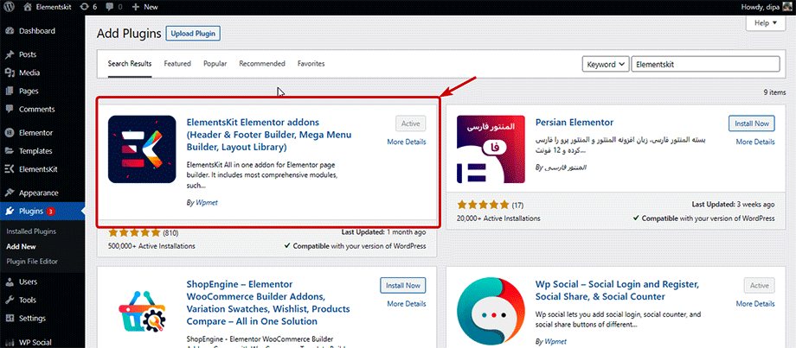The height and width of the screenshot is (348, 796).
Task: Click the ElementsKit star rating (810)
Action: point(143,233)
